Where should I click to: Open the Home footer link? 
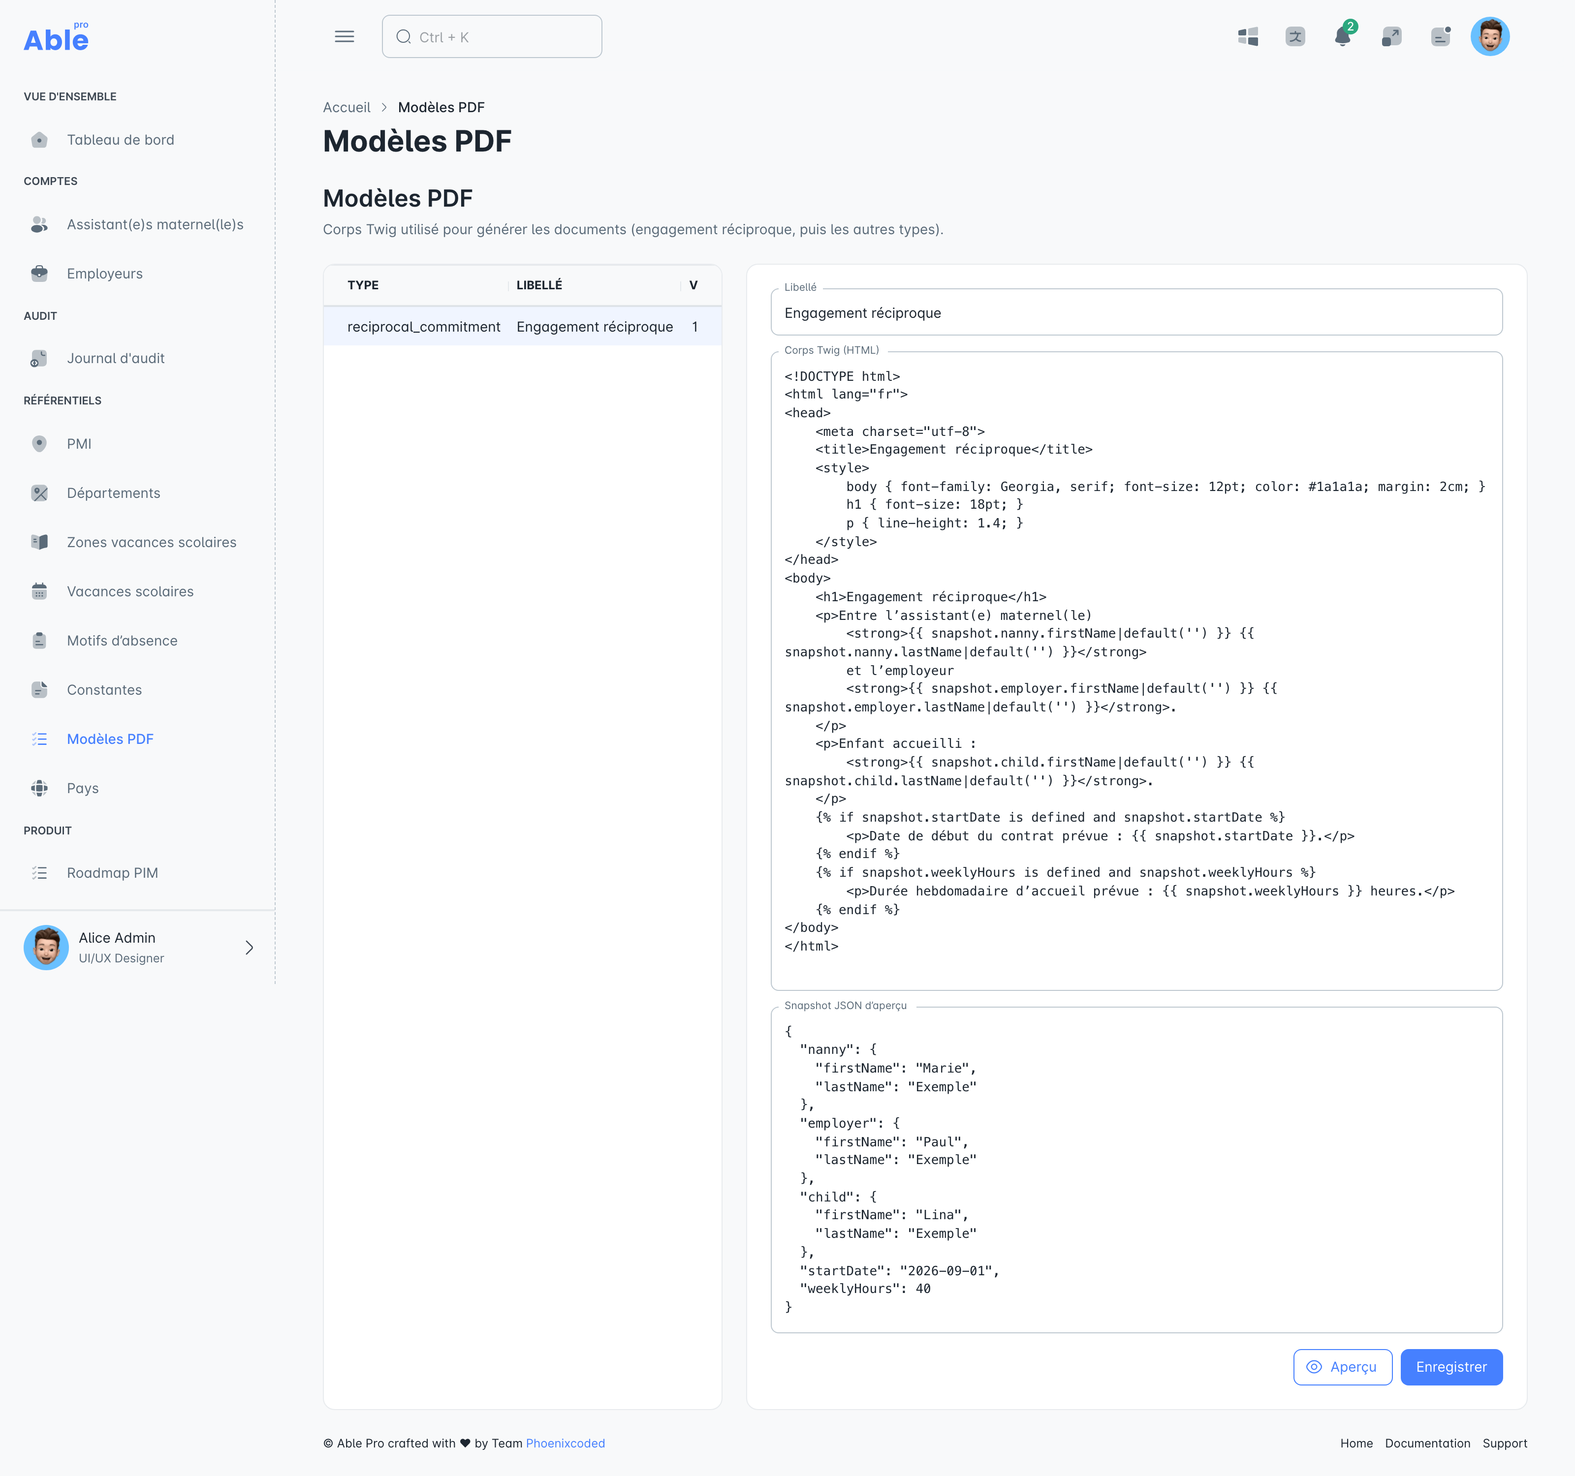click(x=1355, y=1443)
